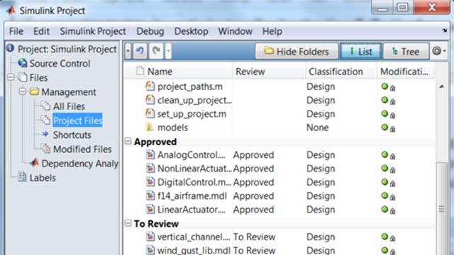Open the Window menu
Image resolution: width=454 pixels, height=255 pixels.
click(235, 31)
